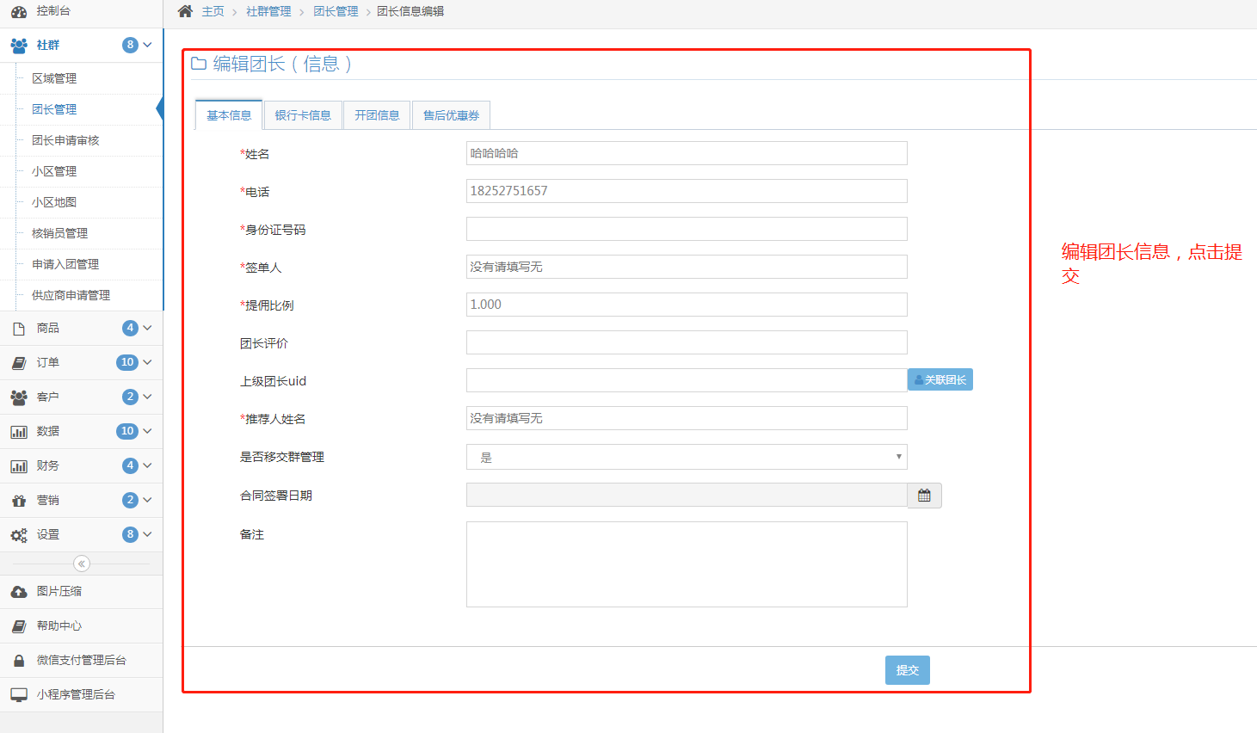Collapse the 社群 menu chevron
Screen dimensions: 1257x733
coord(147,45)
